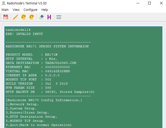Open the Help menu
This screenshot has width=166, height=128.
click(45, 10)
